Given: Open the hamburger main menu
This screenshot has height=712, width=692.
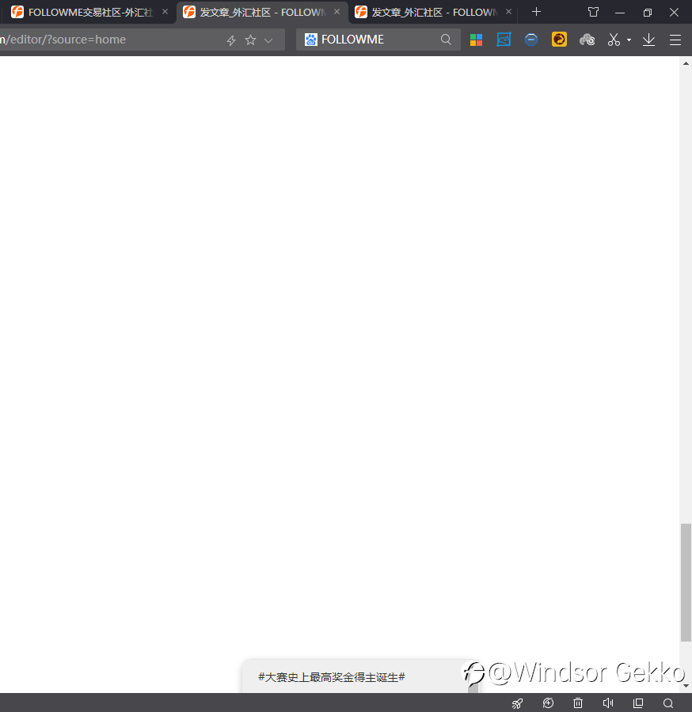Looking at the screenshot, I should pos(675,40).
